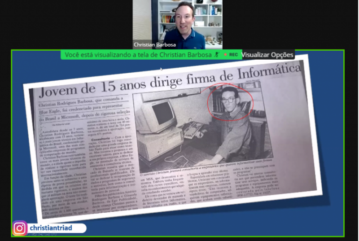Open the Visualizar Opções menu
Image resolution: width=359 pixels, height=241 pixels.
tap(268, 55)
